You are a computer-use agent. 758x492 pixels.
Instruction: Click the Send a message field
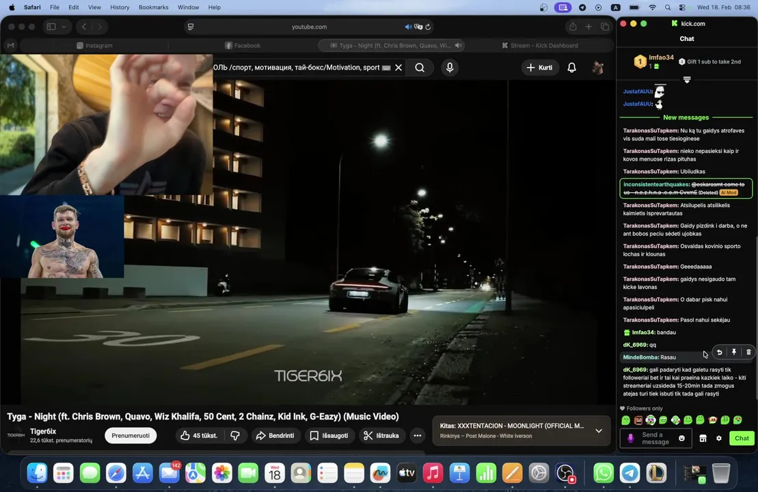[x=655, y=438]
